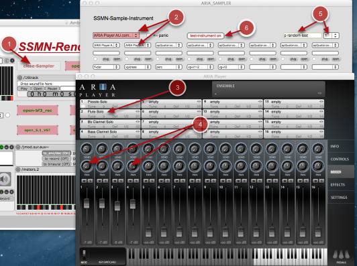The height and width of the screenshot is (266, 357).
Task: Open the first slot ARIA Player plugin dropdown
Action: [x=106, y=46]
